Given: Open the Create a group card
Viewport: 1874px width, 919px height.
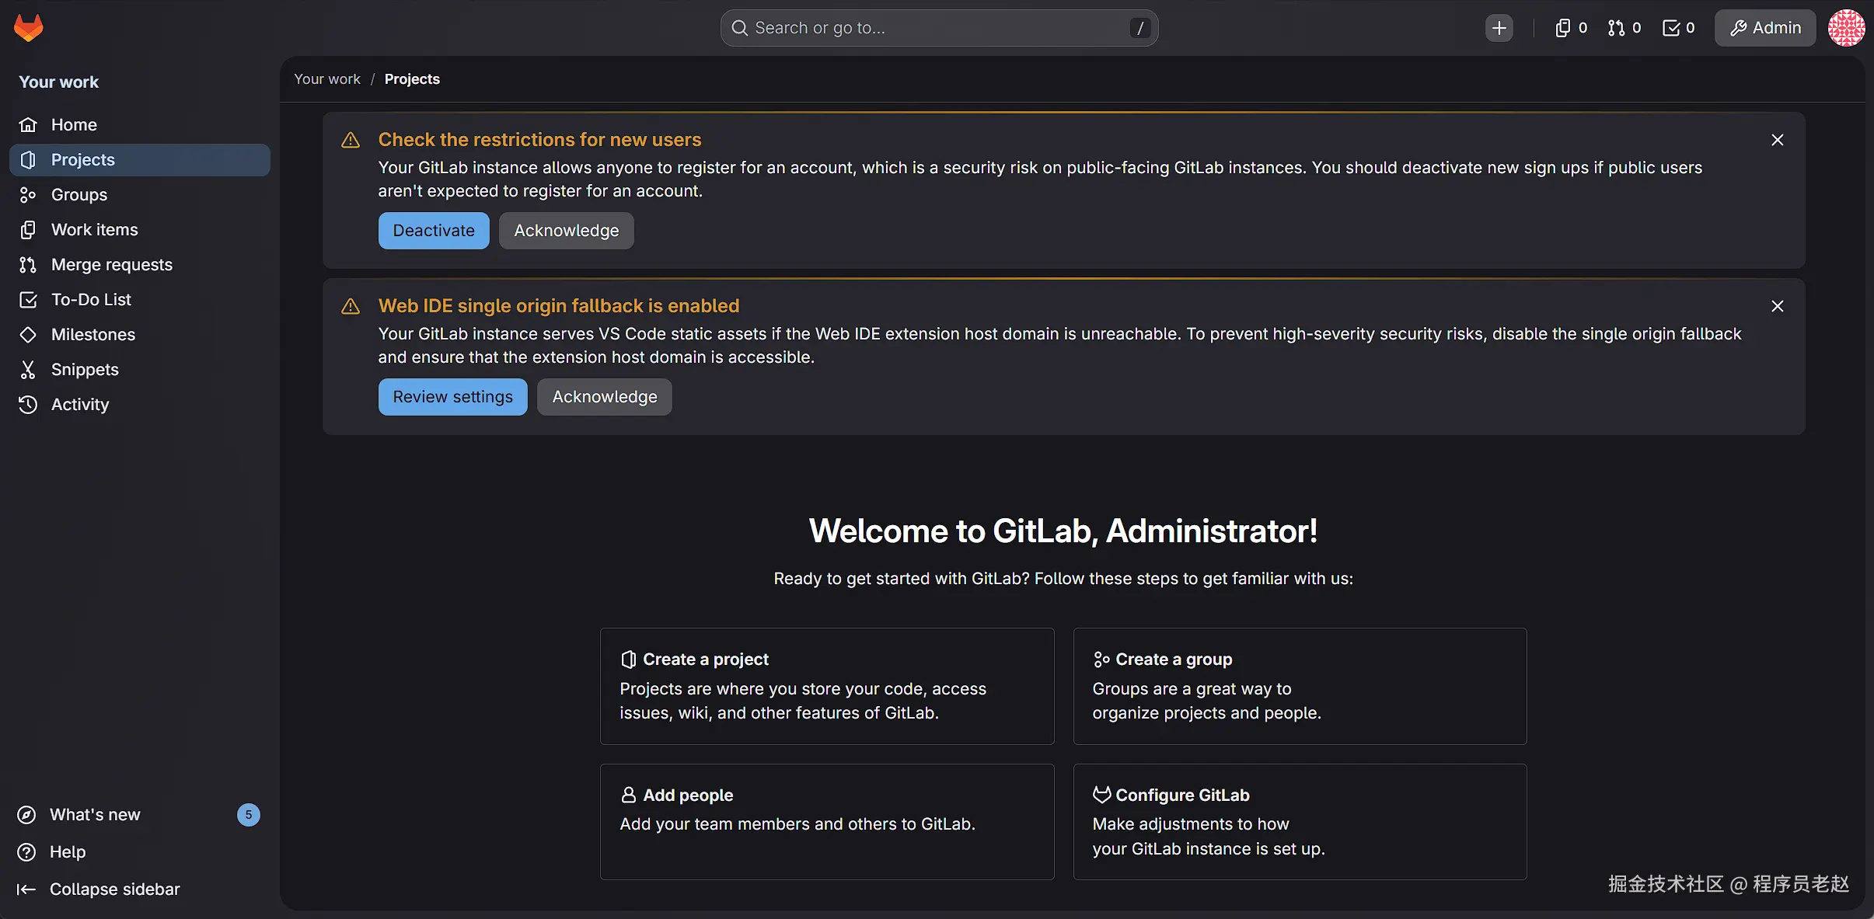Looking at the screenshot, I should tap(1300, 686).
